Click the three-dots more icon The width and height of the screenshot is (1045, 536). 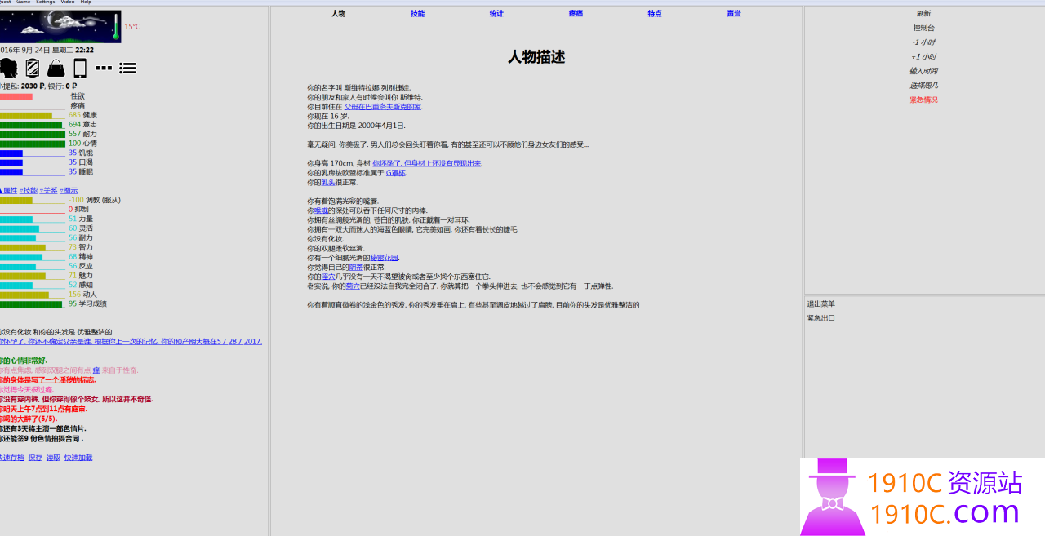point(104,68)
